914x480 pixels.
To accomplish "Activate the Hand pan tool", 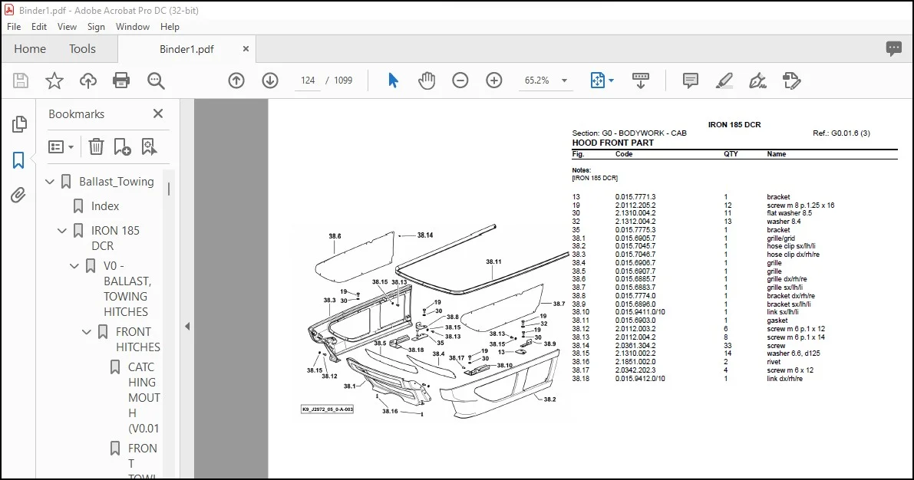I will [427, 81].
